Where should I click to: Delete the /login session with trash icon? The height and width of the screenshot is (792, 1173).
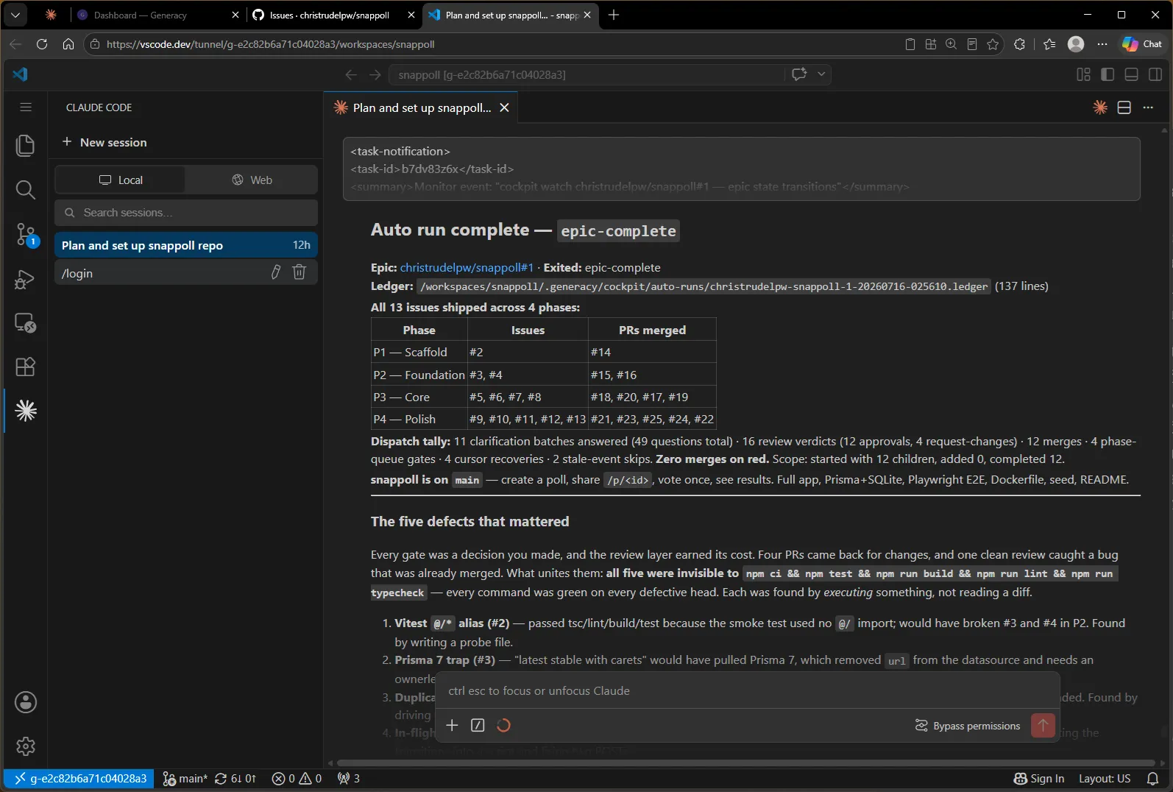[x=299, y=272]
